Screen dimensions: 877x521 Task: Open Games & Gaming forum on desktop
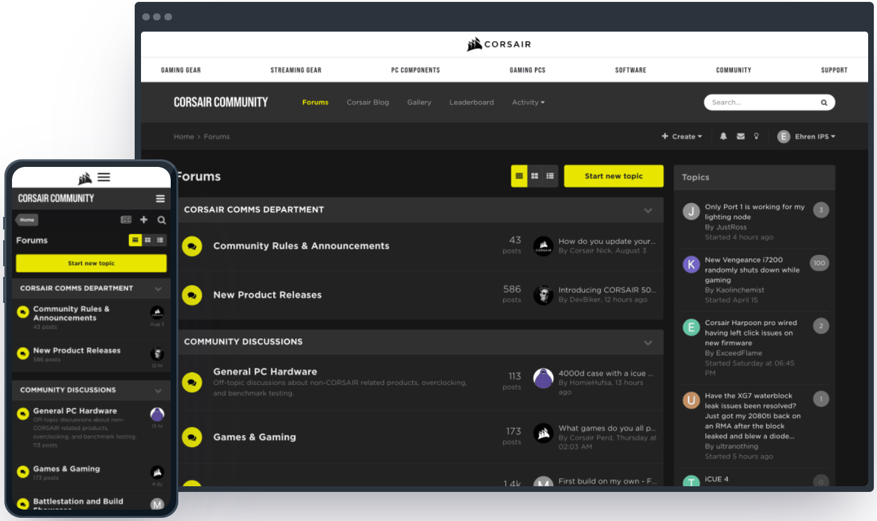click(254, 437)
